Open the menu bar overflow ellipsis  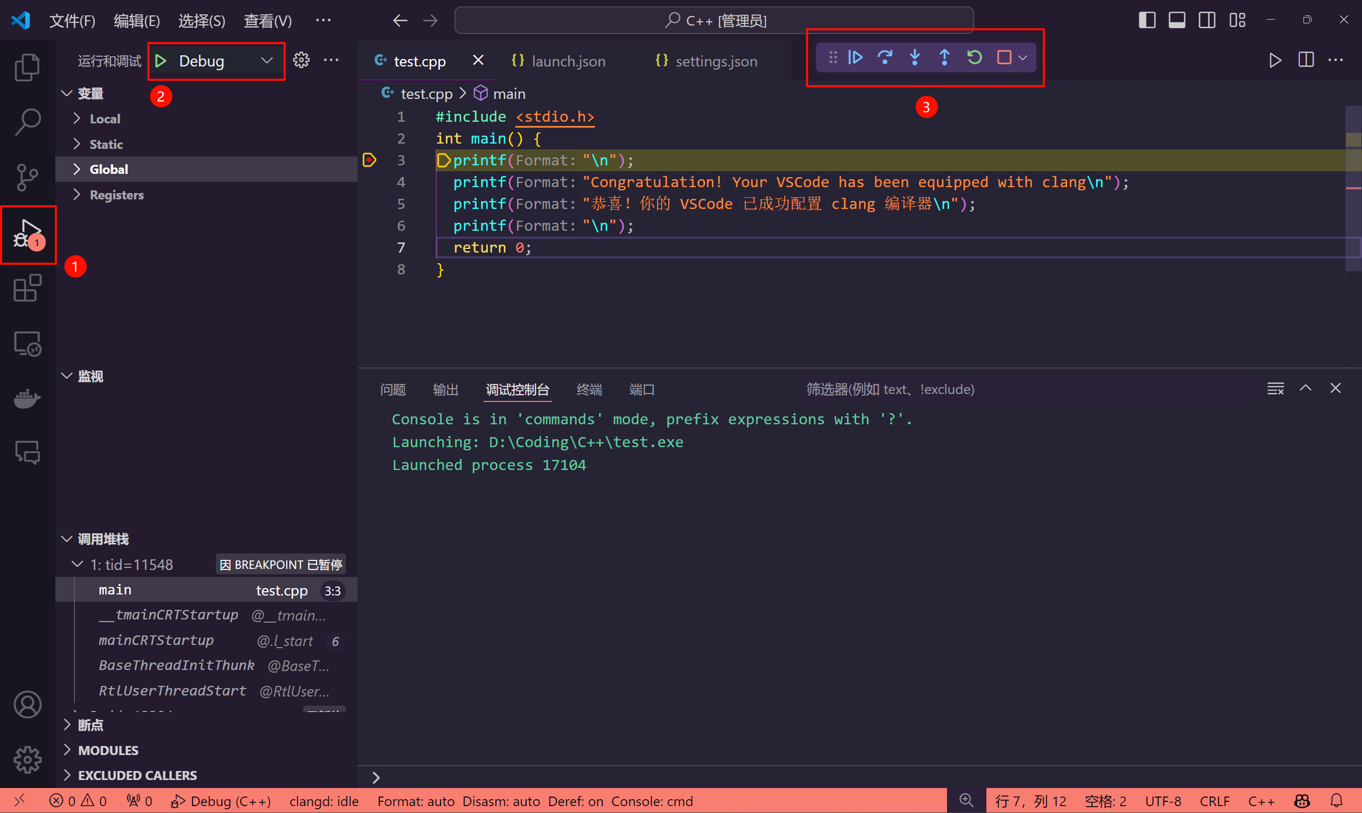(323, 20)
